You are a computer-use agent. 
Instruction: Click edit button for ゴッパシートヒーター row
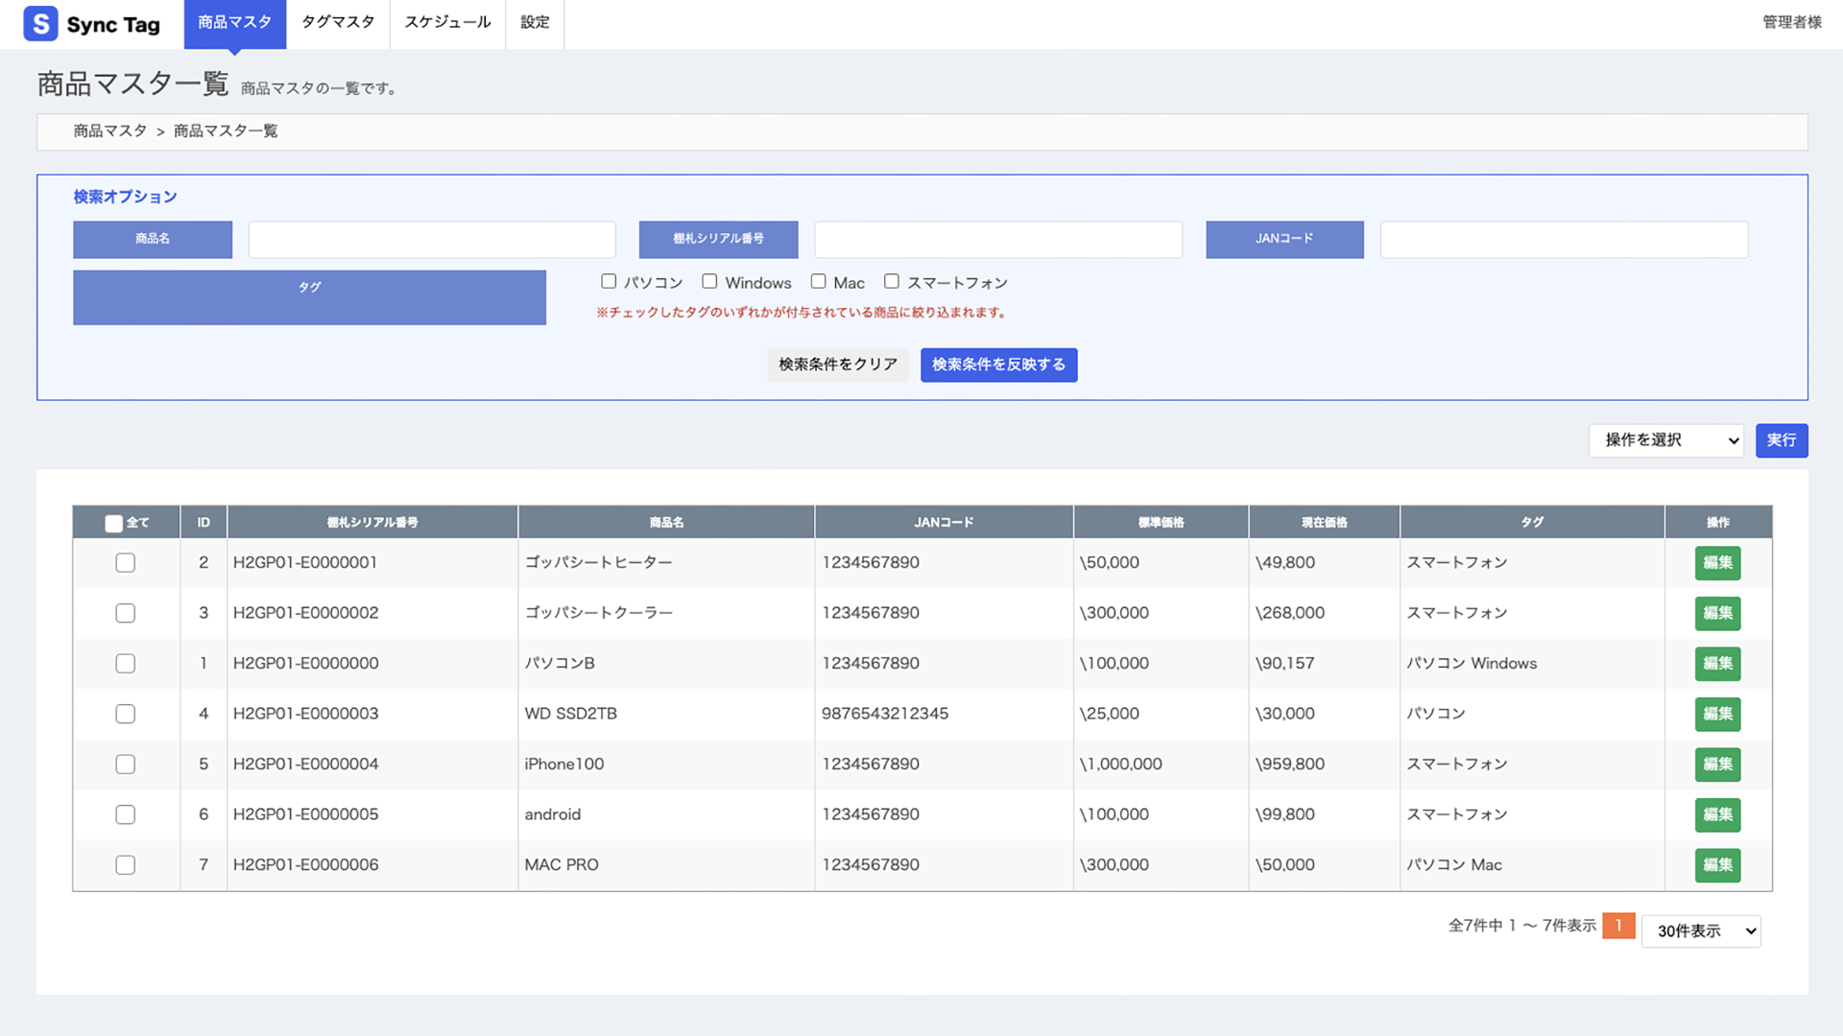click(x=1717, y=563)
